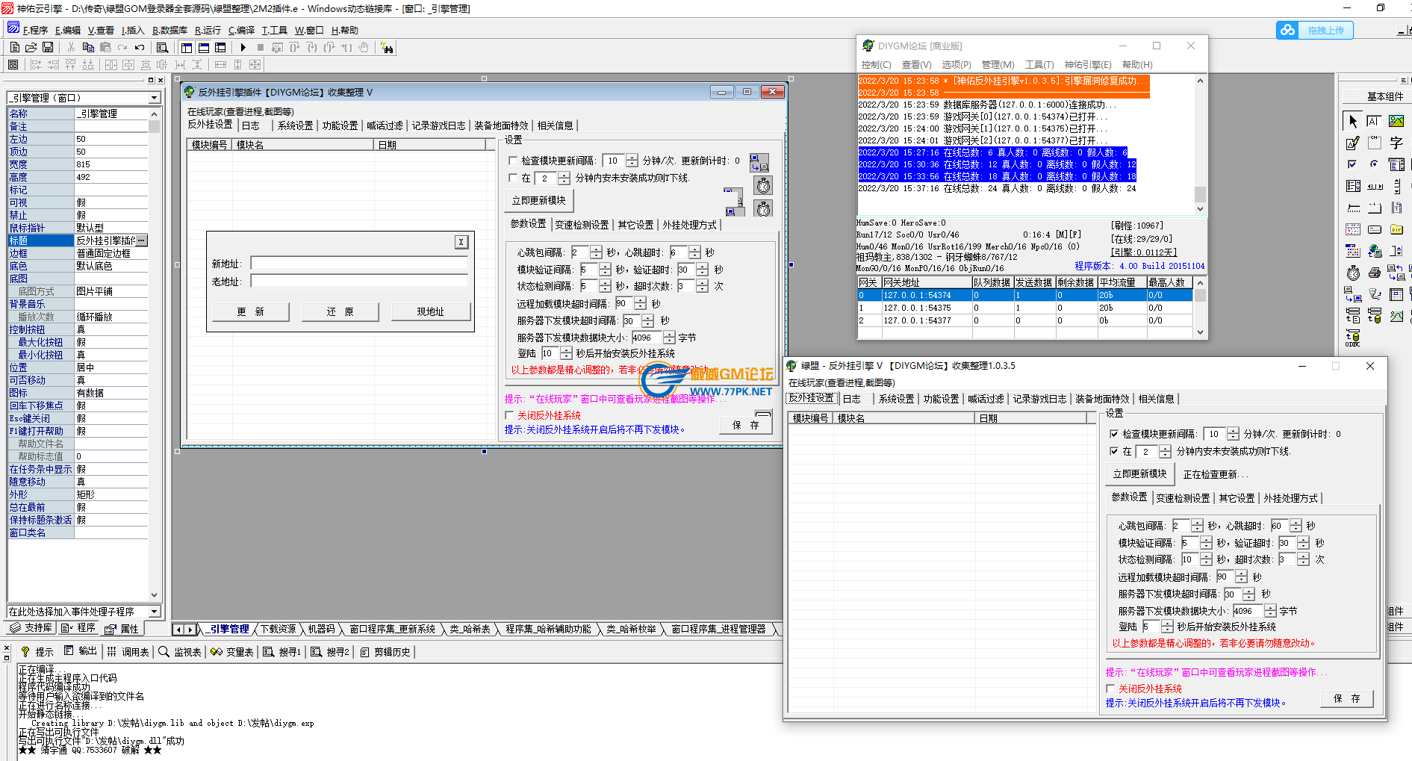The height and width of the screenshot is (761, 1412).
Task: Open the C.编译 menu
Action: click(x=241, y=31)
